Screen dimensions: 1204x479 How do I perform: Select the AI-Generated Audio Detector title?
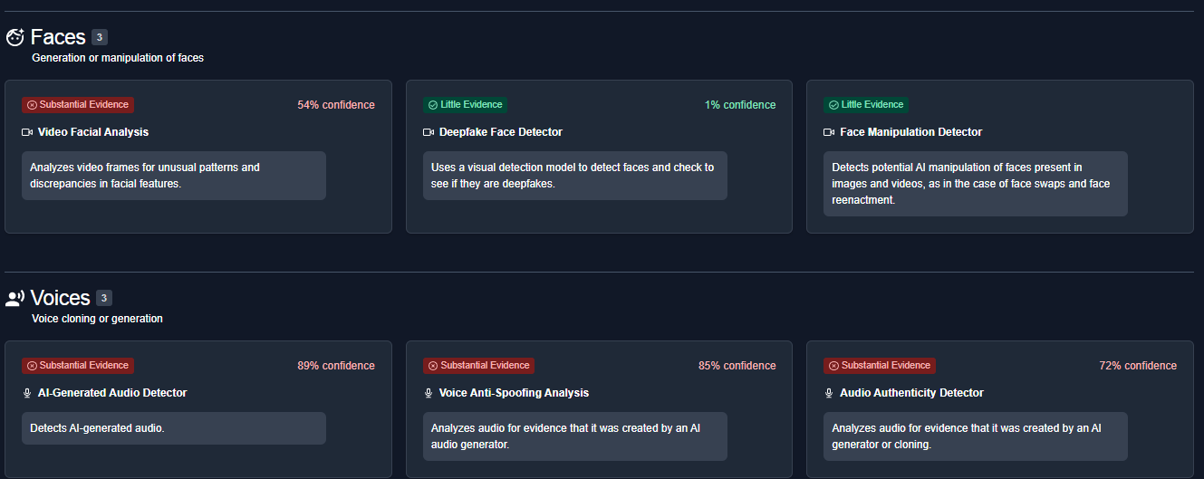coord(112,393)
